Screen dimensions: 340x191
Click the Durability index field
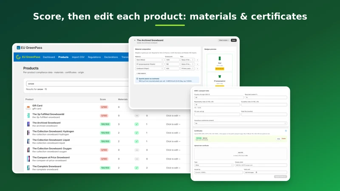click(264, 104)
